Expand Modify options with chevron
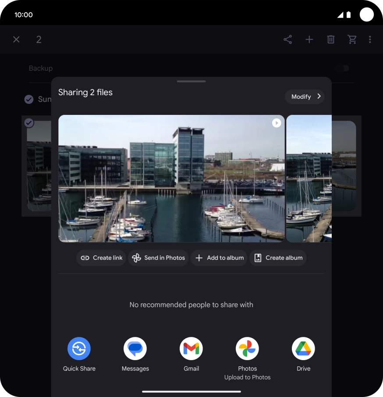The height and width of the screenshot is (397, 383). tap(305, 97)
